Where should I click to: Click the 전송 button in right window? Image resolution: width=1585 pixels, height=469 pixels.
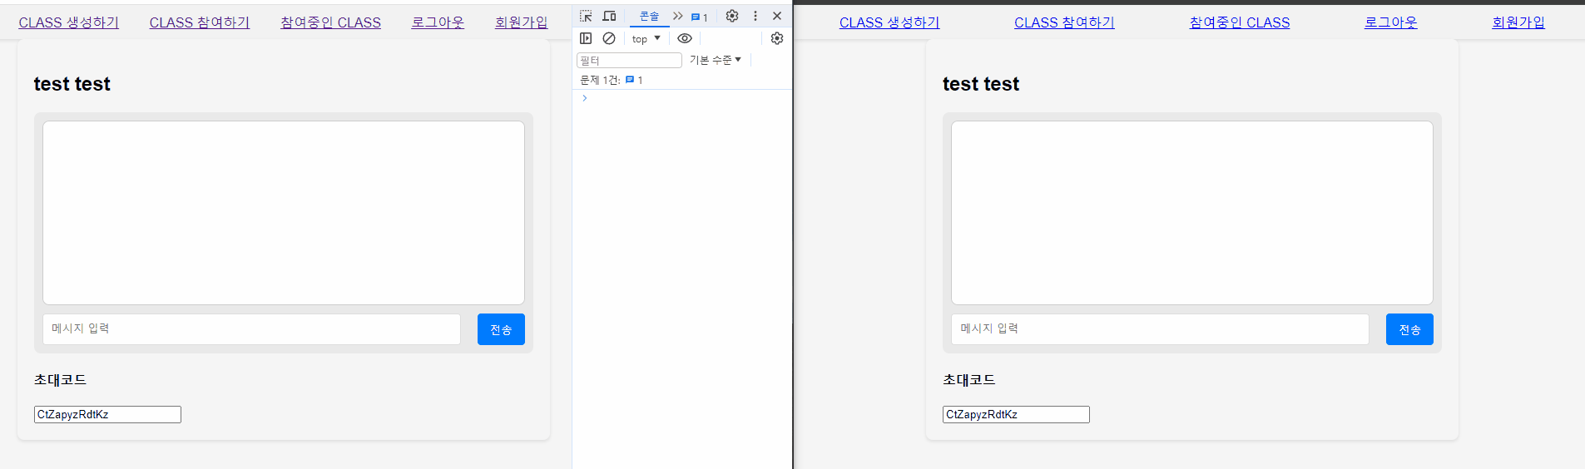1409,329
